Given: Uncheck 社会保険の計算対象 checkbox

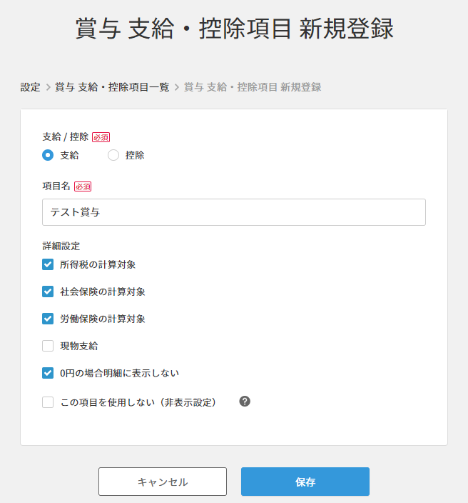Looking at the screenshot, I should pos(48,292).
